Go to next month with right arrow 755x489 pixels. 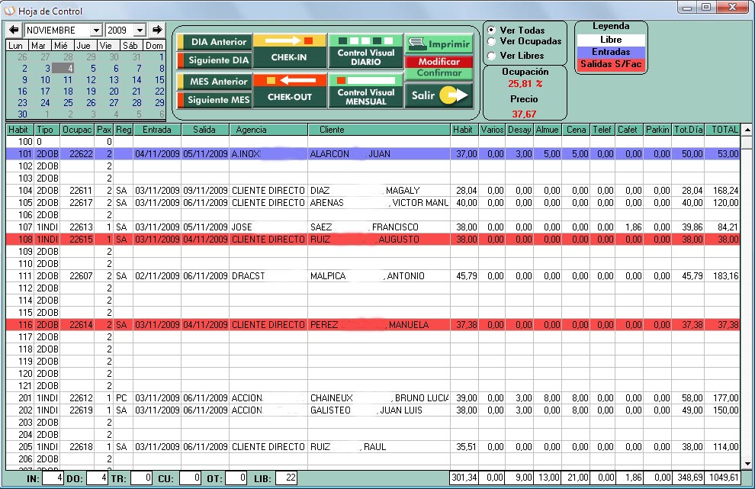coord(157,30)
